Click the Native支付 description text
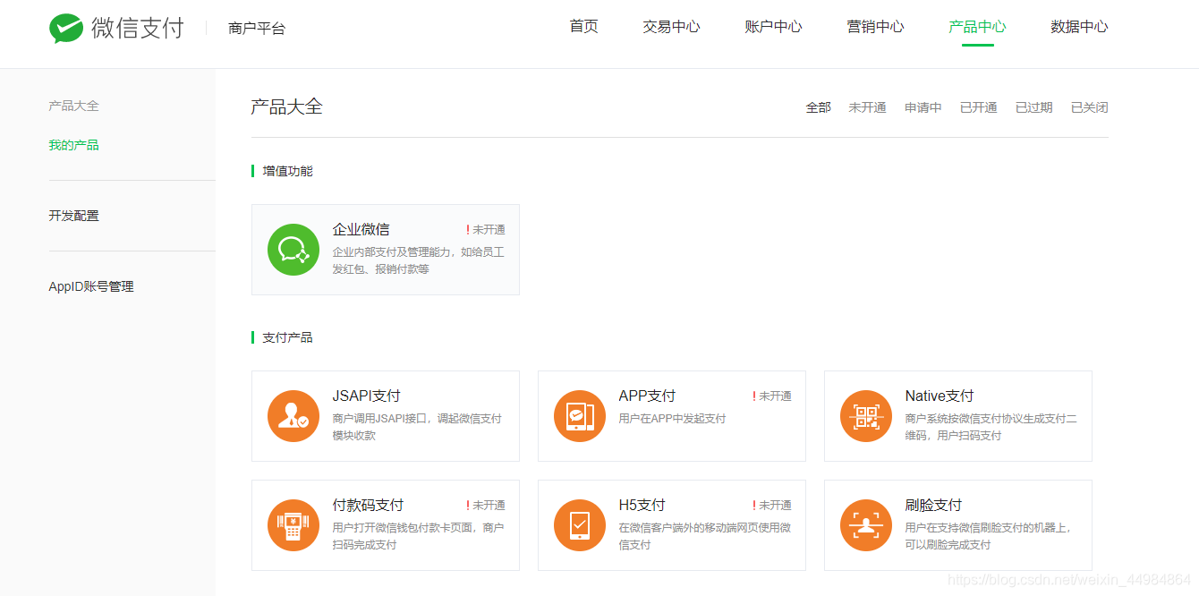 [991, 427]
